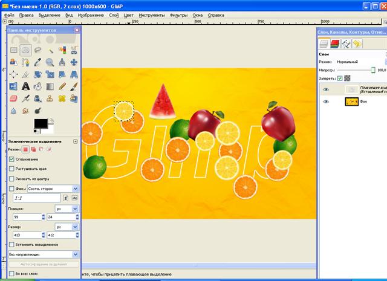Screen dimensions: 387x281
Task: Select the Rectangle Select tool
Action: tap(13, 50)
